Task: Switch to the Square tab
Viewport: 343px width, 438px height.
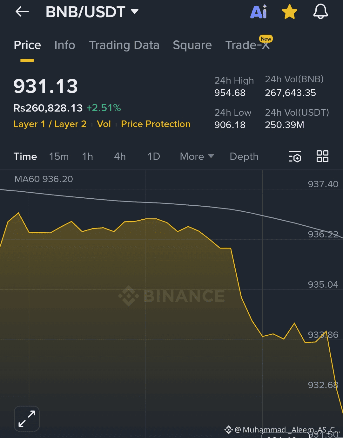Action: tap(192, 45)
